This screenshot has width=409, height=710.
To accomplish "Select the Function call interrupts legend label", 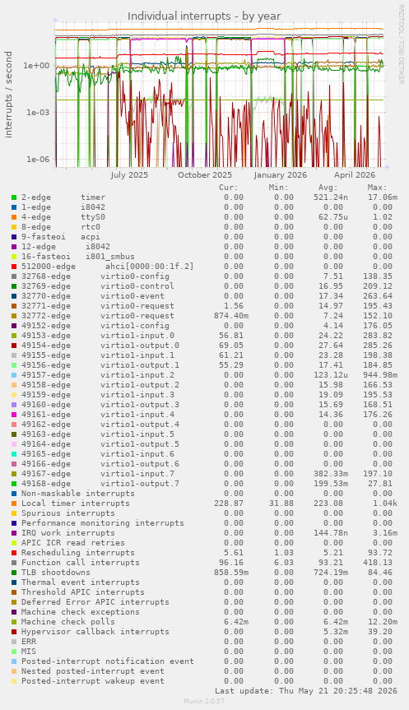I will [81, 563].
